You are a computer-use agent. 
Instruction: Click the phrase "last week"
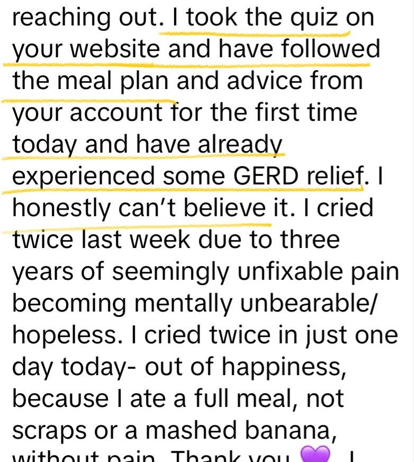(x=137, y=238)
